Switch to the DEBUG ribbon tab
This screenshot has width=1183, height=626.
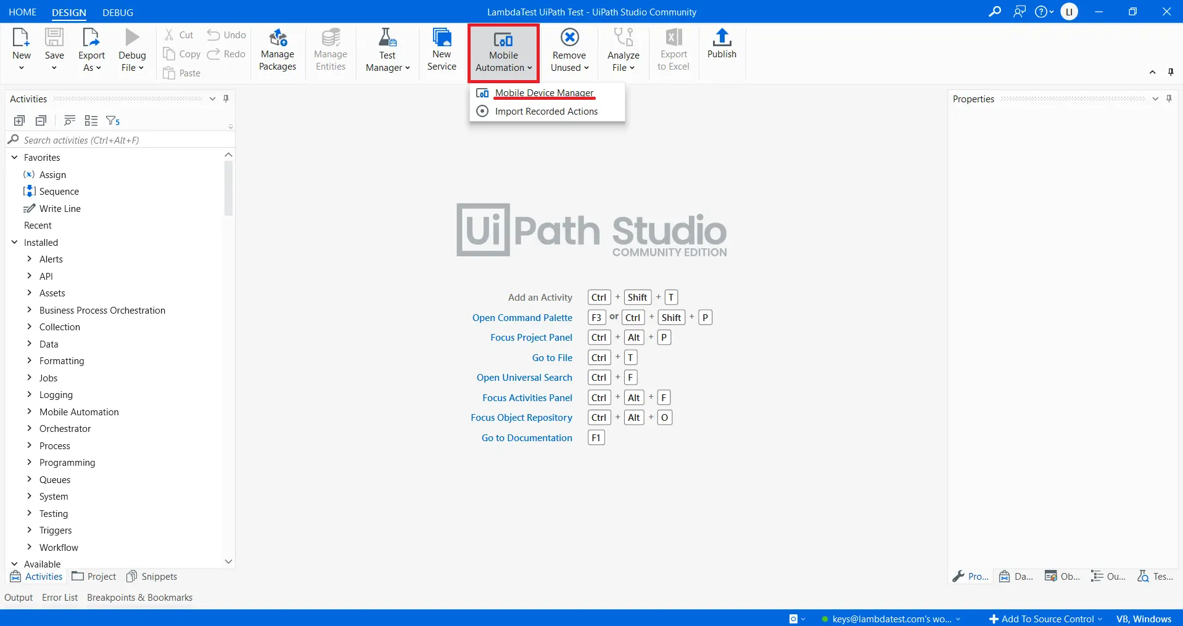click(x=118, y=12)
